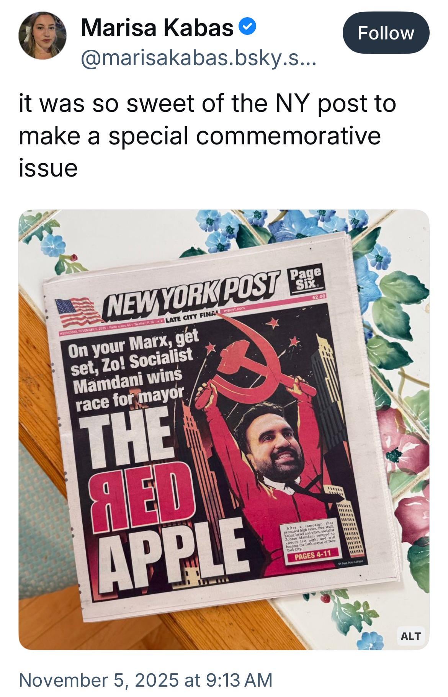Show the image ALT text description
This screenshot has width=448, height=697.
(x=410, y=636)
